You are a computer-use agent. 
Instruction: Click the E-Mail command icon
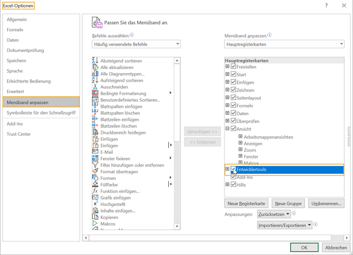pyautogui.click(x=95, y=152)
